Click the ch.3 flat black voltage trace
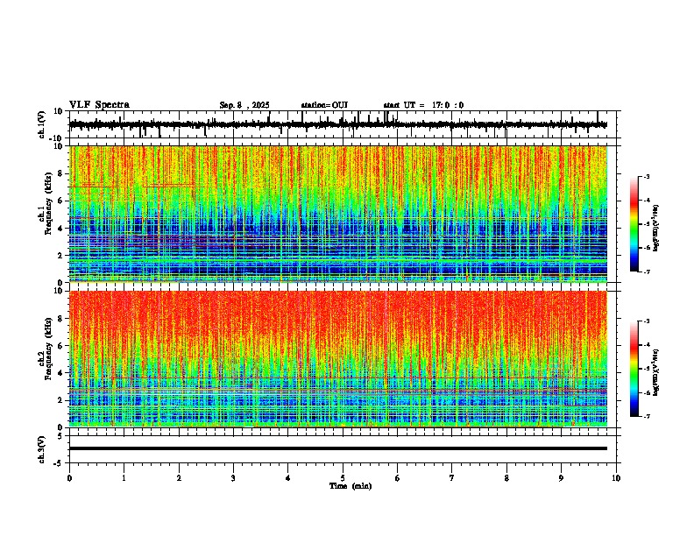This screenshot has width=694, height=536. (338, 448)
